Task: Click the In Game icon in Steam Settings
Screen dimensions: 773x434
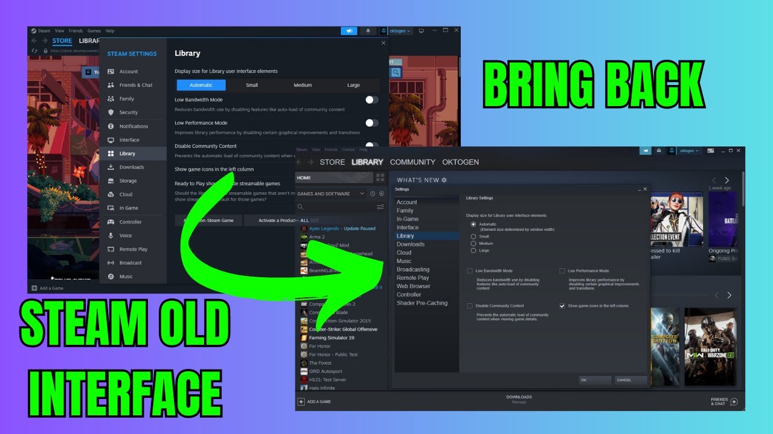Action: 111,208
